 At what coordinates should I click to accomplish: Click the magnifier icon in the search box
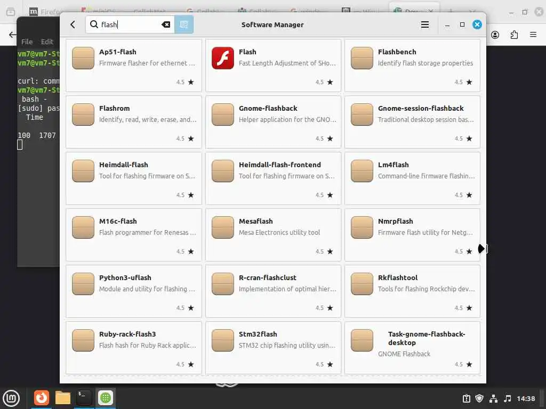click(x=94, y=24)
